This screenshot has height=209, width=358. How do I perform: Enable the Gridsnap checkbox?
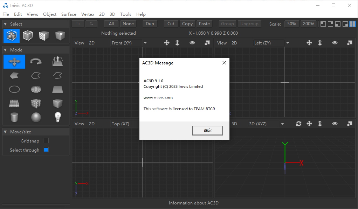pyautogui.click(x=46, y=141)
